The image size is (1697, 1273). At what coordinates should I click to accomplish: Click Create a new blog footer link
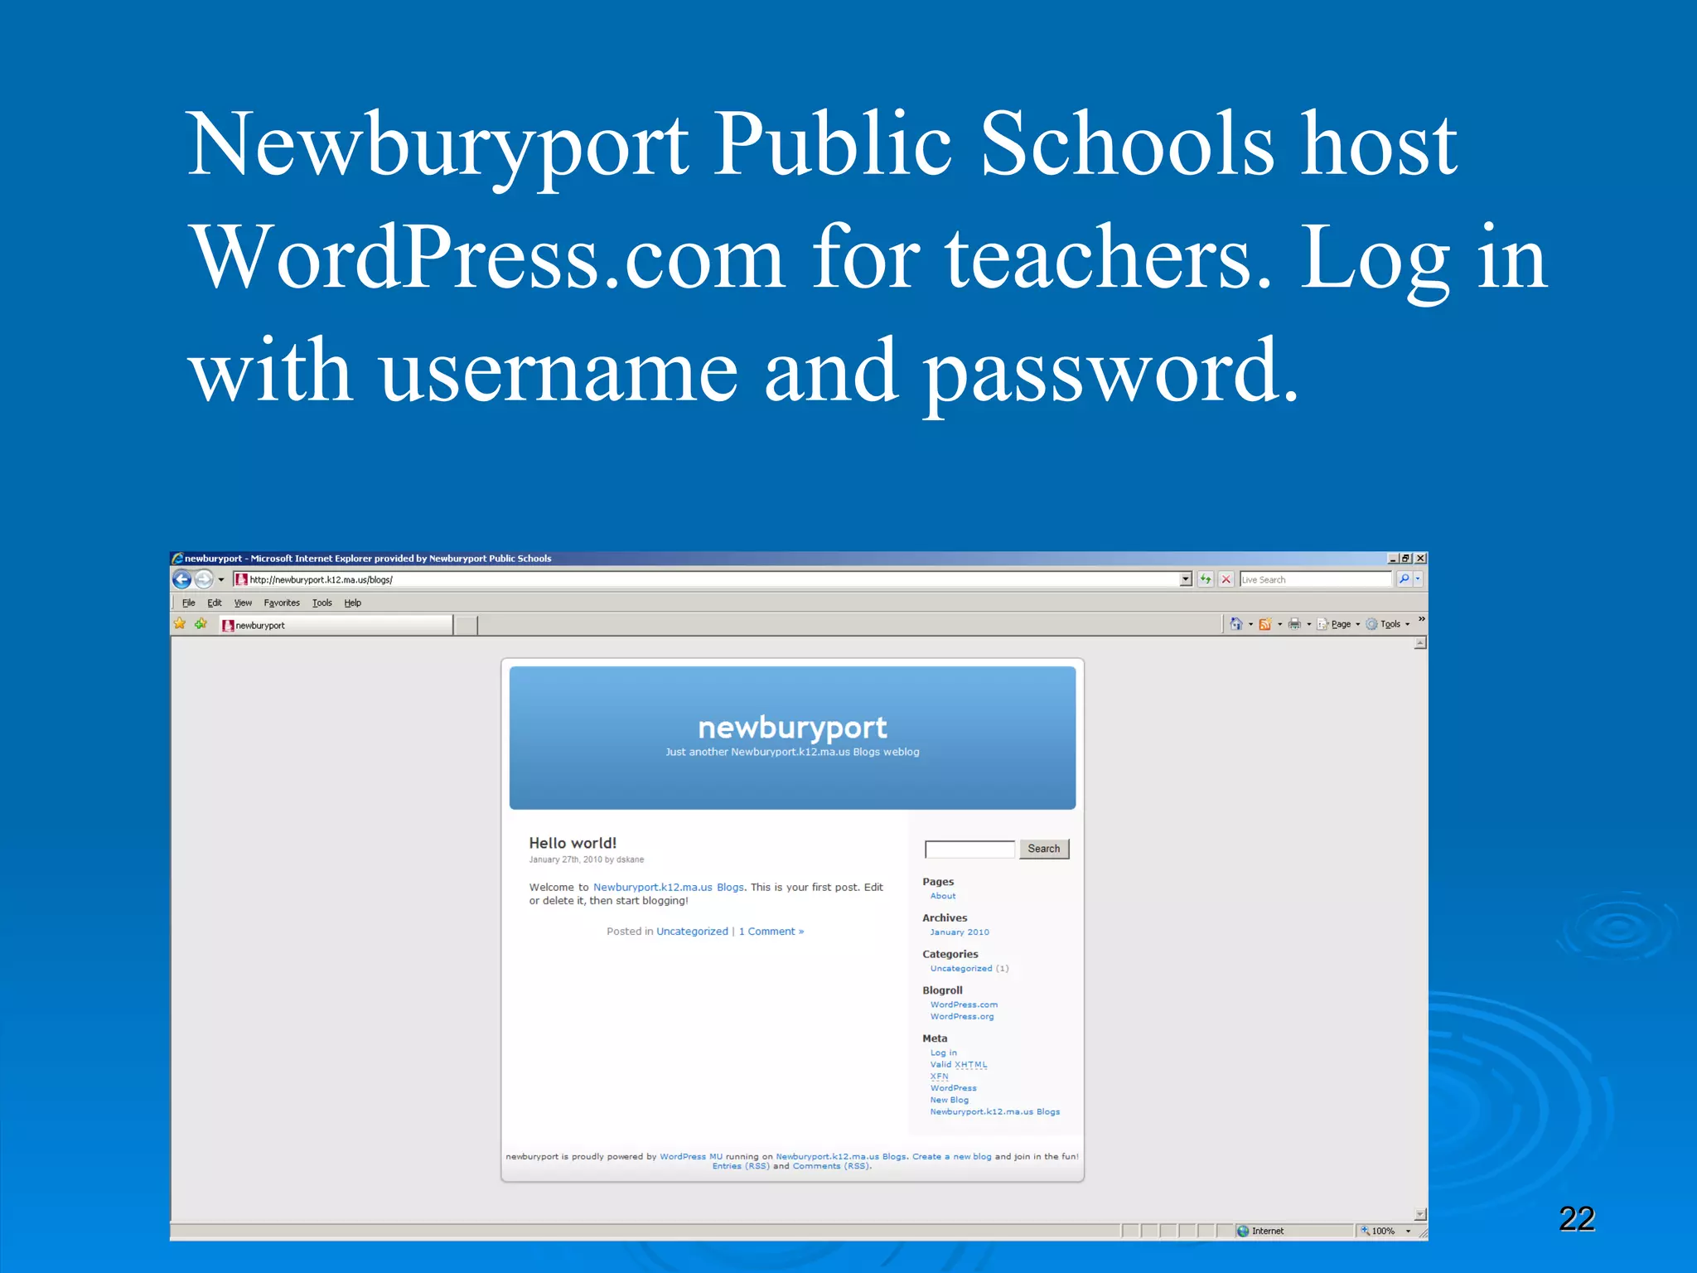tap(952, 1156)
